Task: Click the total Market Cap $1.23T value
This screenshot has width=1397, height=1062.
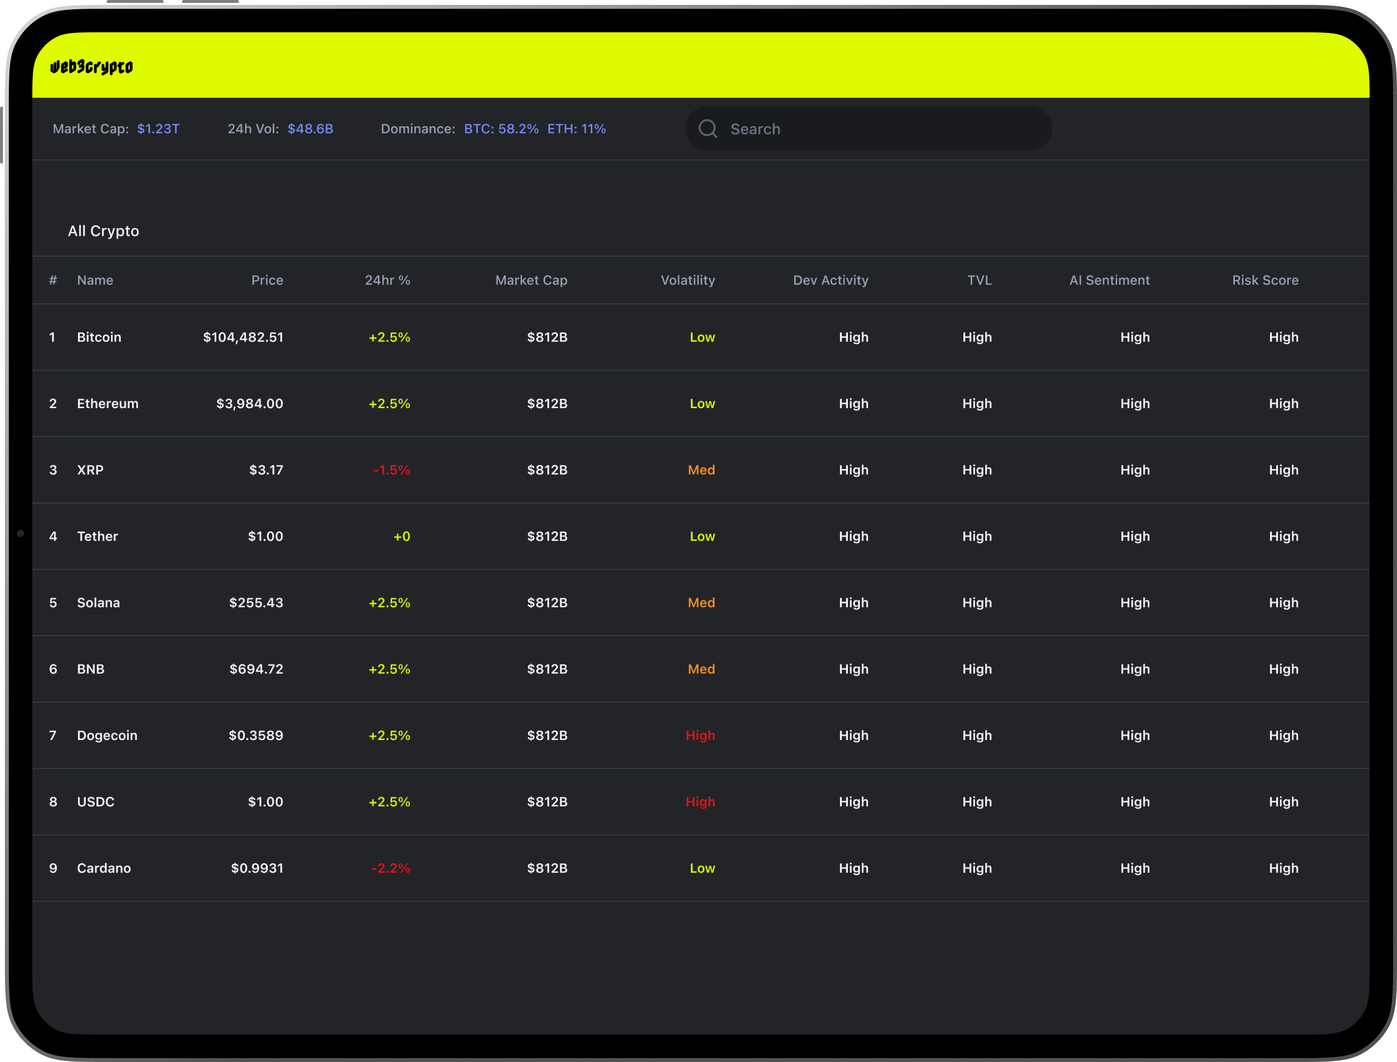Action: pos(158,129)
